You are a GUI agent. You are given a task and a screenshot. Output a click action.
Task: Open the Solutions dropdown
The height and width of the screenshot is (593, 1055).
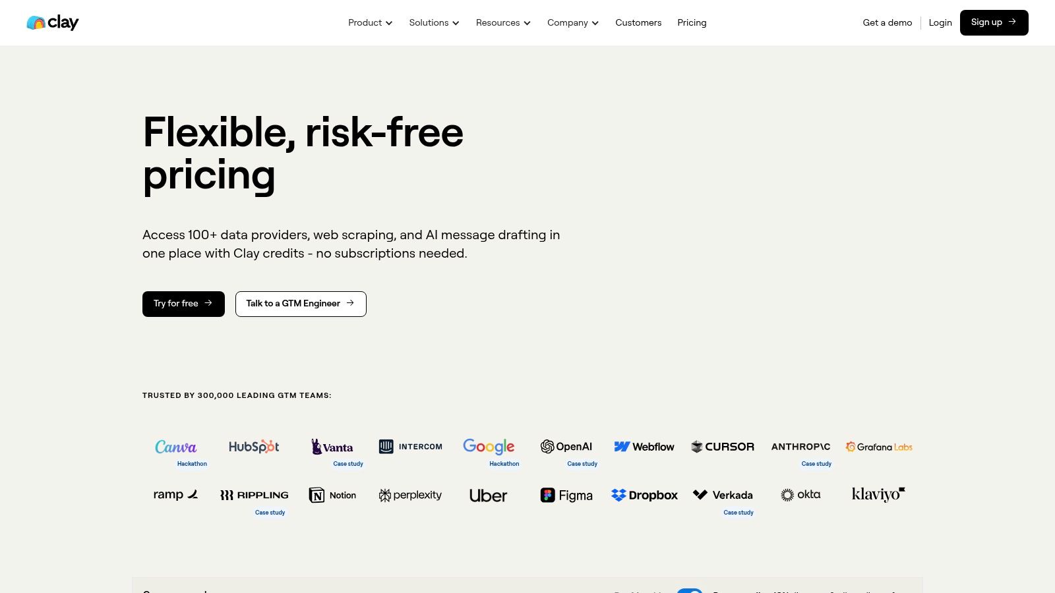click(434, 22)
